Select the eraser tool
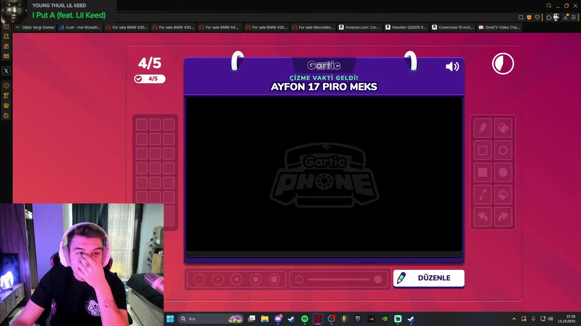This screenshot has height=326, width=581. click(503, 128)
